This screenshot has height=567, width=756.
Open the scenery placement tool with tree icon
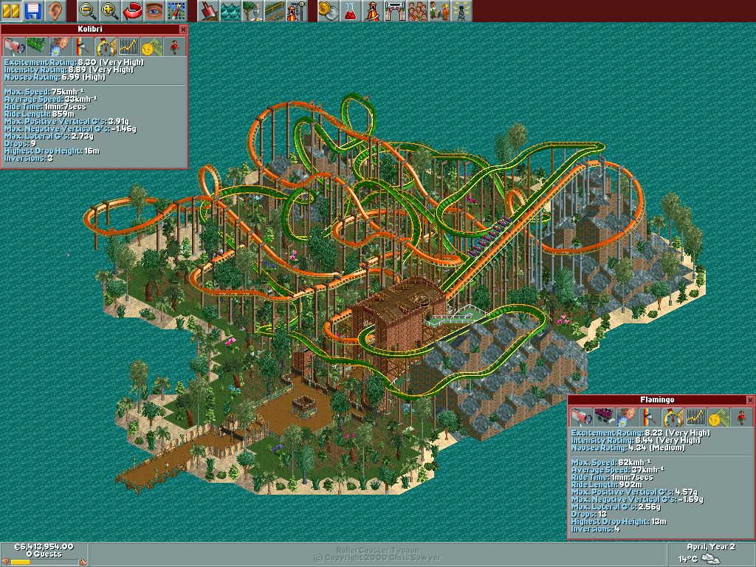coord(253,10)
